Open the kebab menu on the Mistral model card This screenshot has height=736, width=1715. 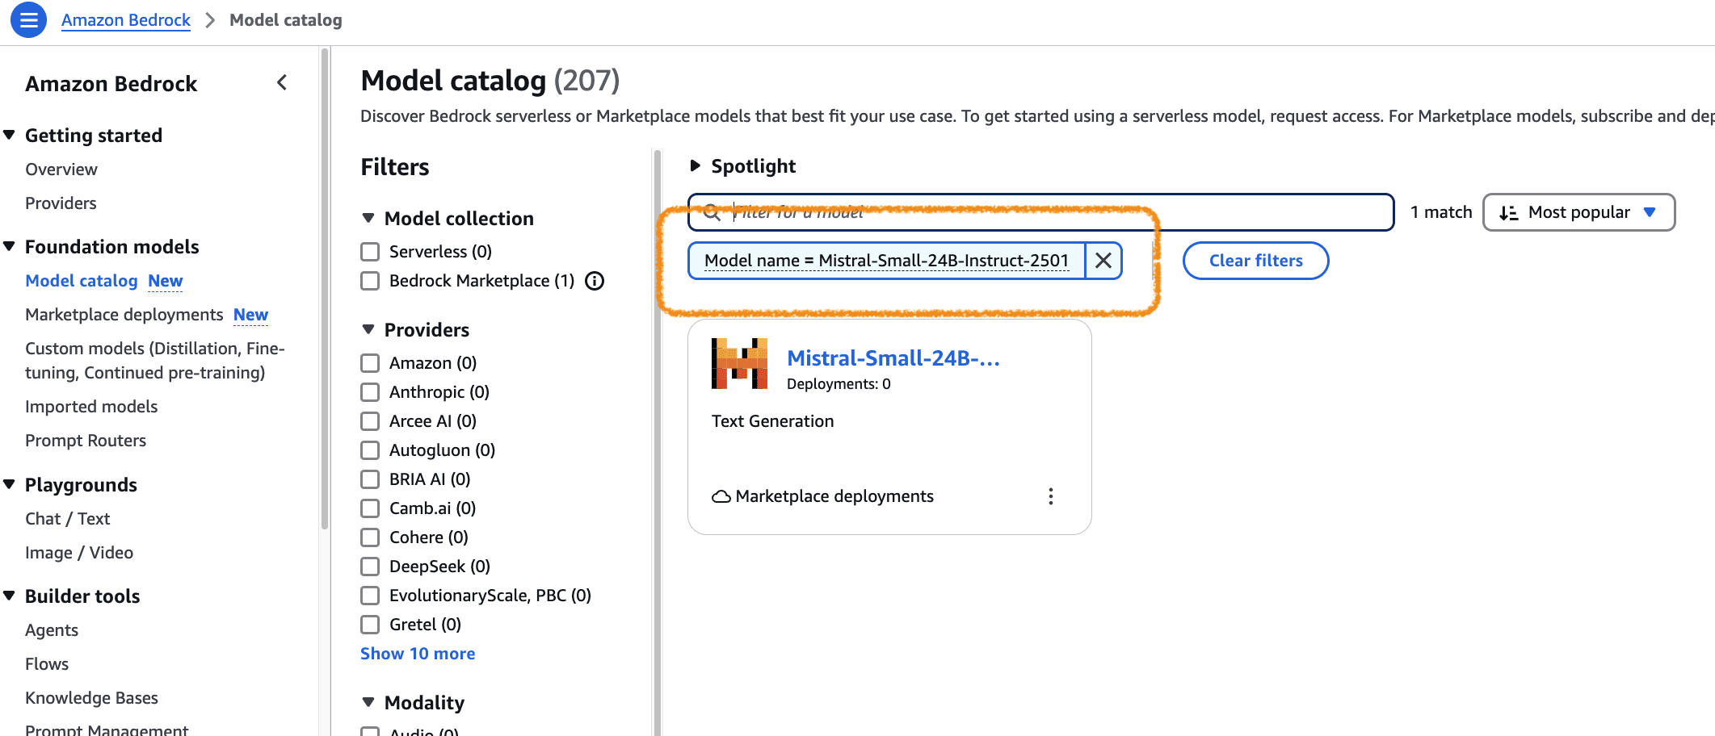coord(1051,496)
